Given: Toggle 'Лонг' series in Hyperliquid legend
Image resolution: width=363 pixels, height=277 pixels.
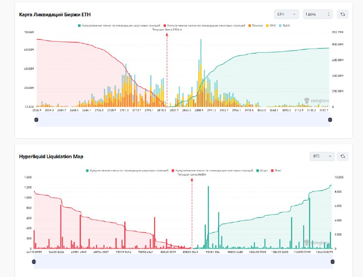Looking at the screenshot, I should coord(277,170).
